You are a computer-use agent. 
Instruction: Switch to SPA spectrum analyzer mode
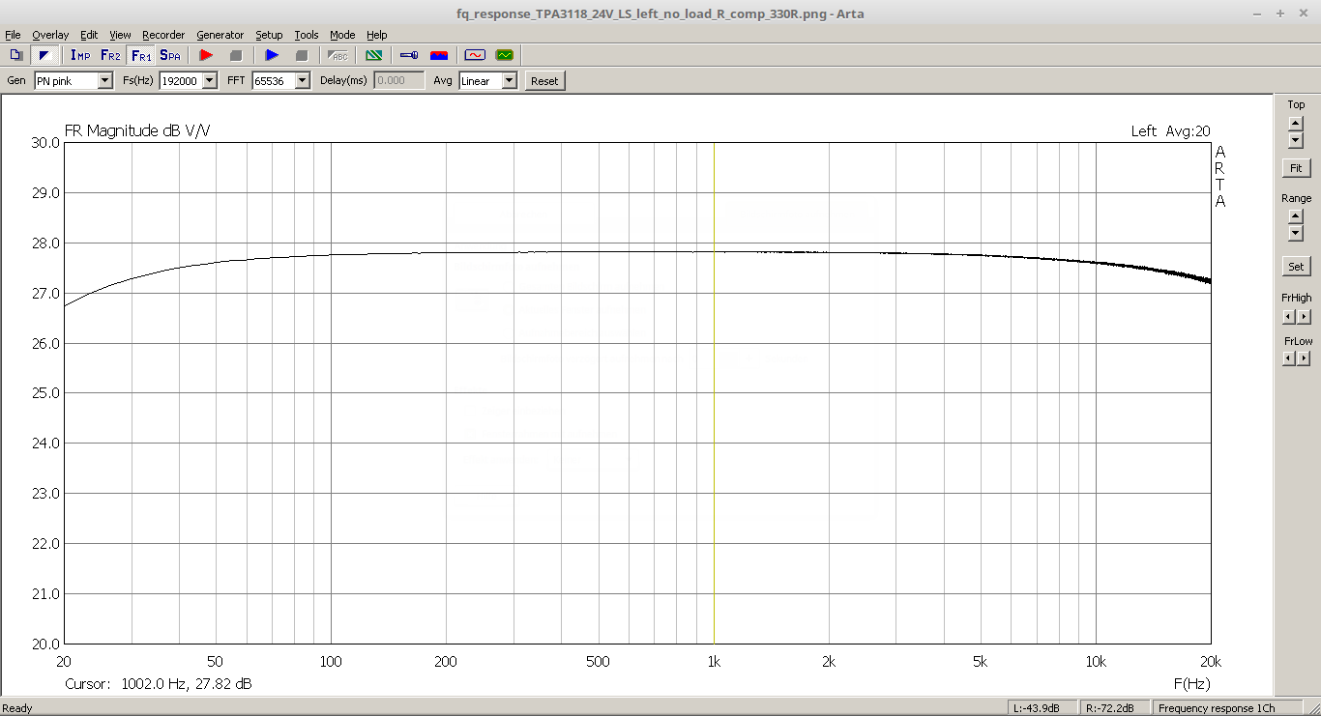tap(170, 55)
